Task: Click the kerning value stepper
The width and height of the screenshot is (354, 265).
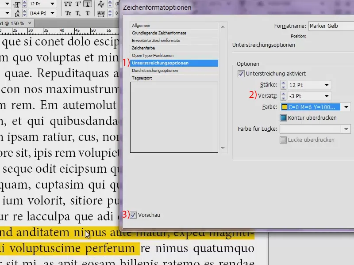Action: (110, 4)
